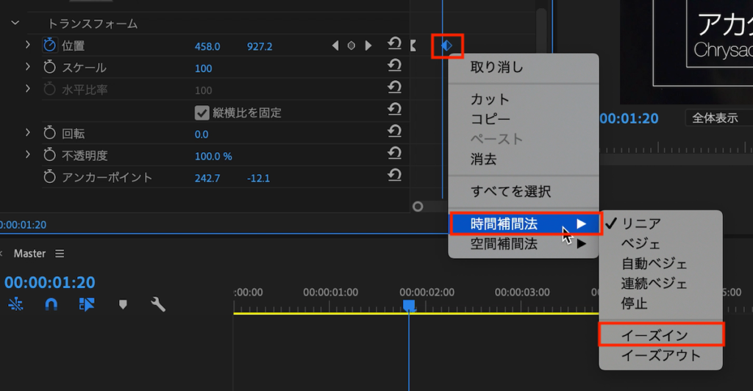
Task: Click timeline timecode 00:00:01:20
Action: point(50,282)
